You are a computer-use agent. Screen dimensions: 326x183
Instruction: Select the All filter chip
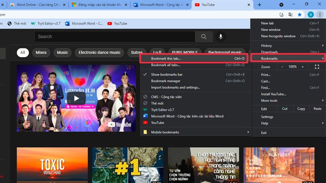[x=23, y=52]
